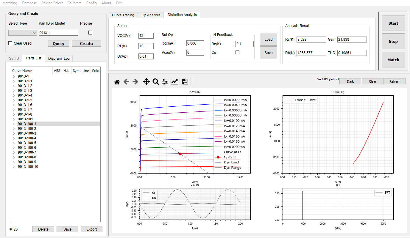Go forward to next plot view
The image size is (410, 238).
(135, 82)
